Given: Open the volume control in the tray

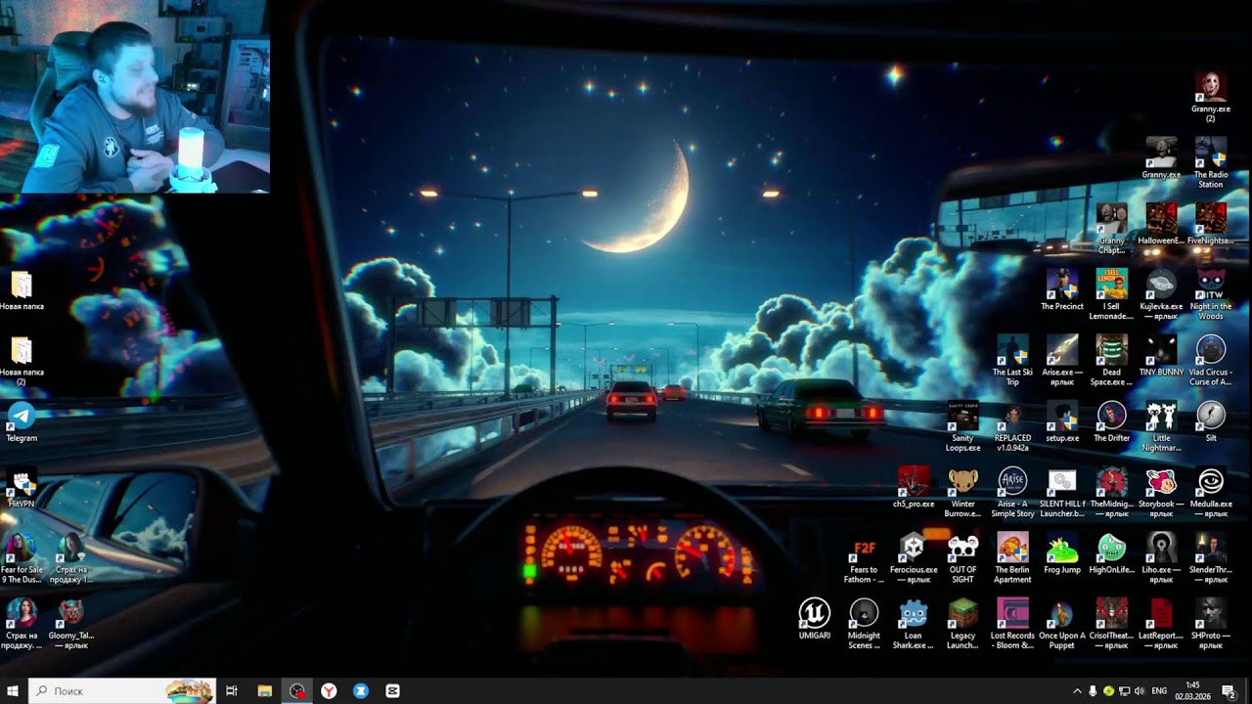Looking at the screenshot, I should tap(1140, 691).
